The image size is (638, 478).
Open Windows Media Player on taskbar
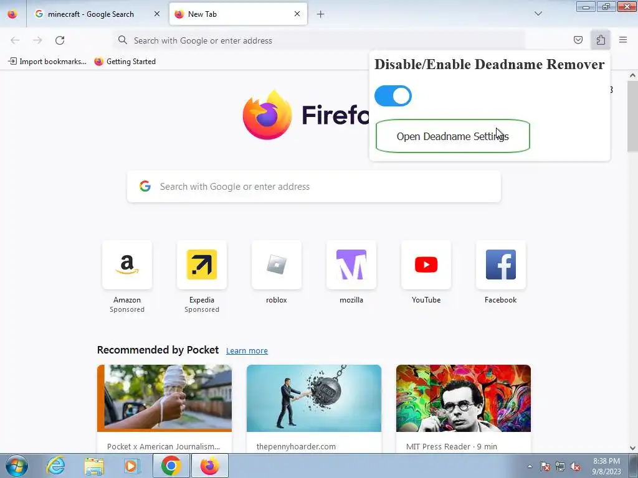pyautogui.click(x=131, y=466)
